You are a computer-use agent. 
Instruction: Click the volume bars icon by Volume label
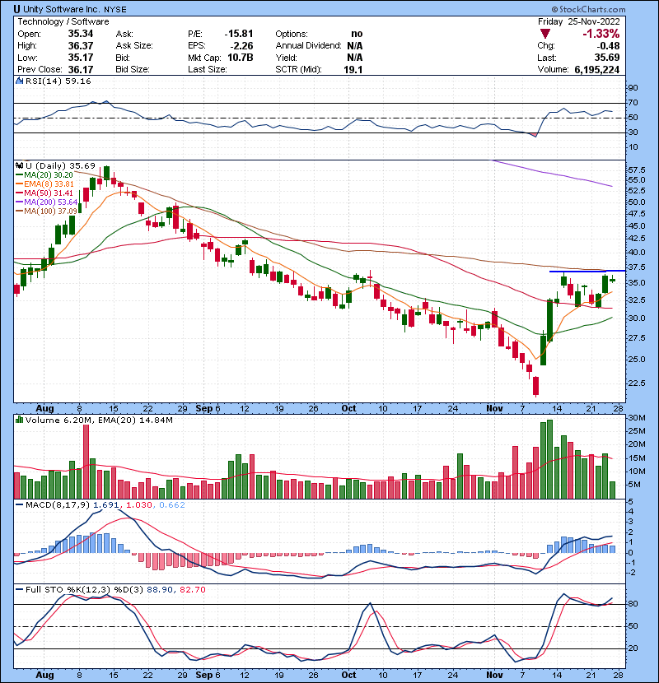tap(19, 420)
